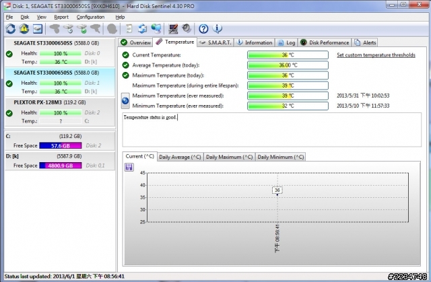Click the Refresh toolbar icon
This screenshot has width=431, height=282.
point(11,28)
